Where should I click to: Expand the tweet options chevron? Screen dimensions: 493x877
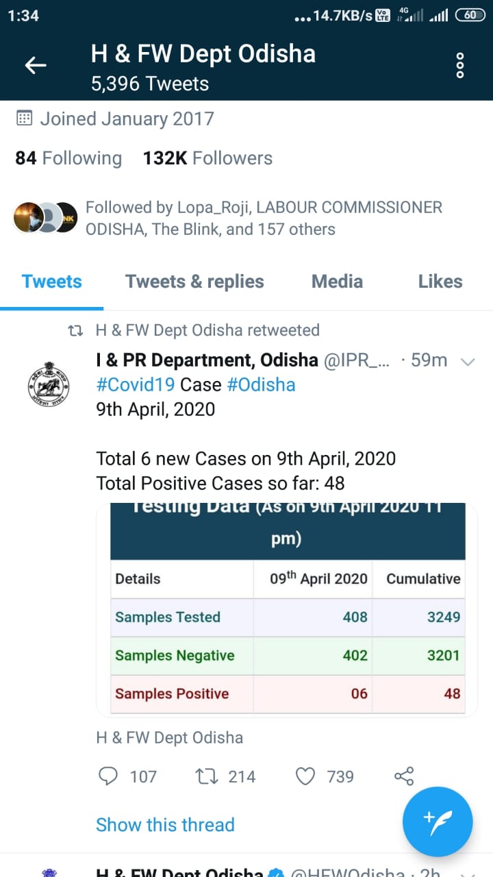pos(468,361)
